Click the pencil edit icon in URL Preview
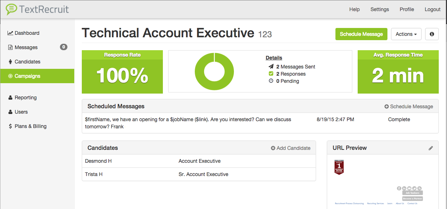The width and height of the screenshot is (447, 209). pyautogui.click(x=431, y=148)
